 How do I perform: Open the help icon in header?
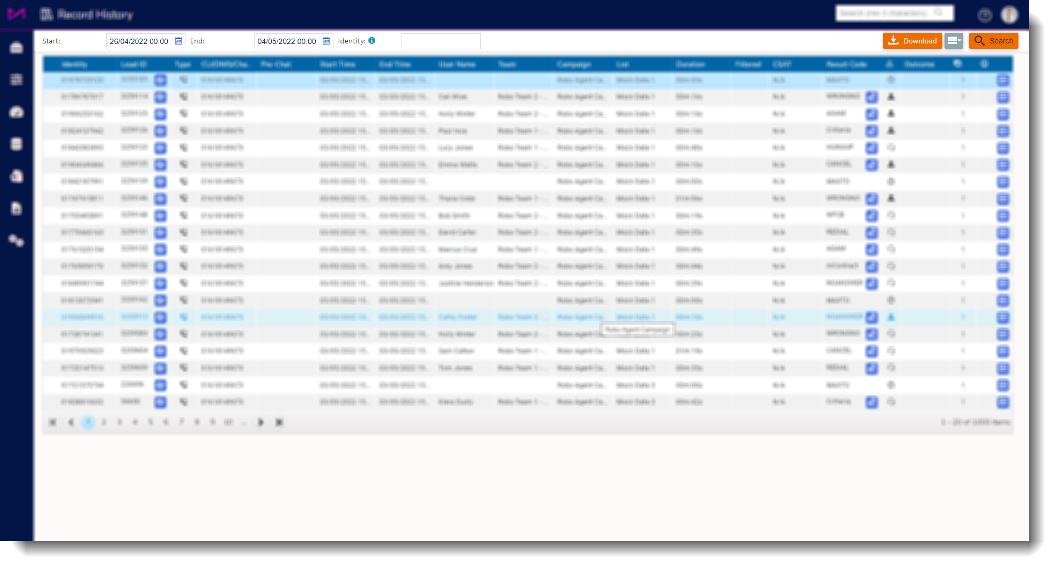(x=985, y=15)
